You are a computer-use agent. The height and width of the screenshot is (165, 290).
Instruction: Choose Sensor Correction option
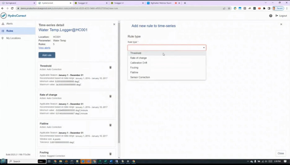(x=167, y=77)
